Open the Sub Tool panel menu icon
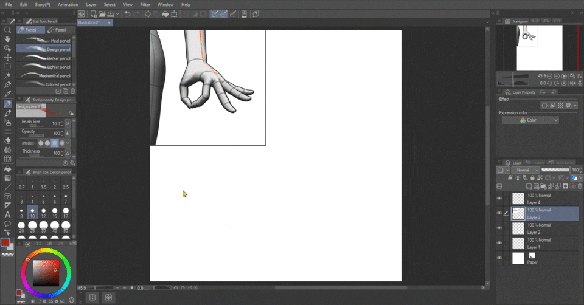 click(19, 21)
